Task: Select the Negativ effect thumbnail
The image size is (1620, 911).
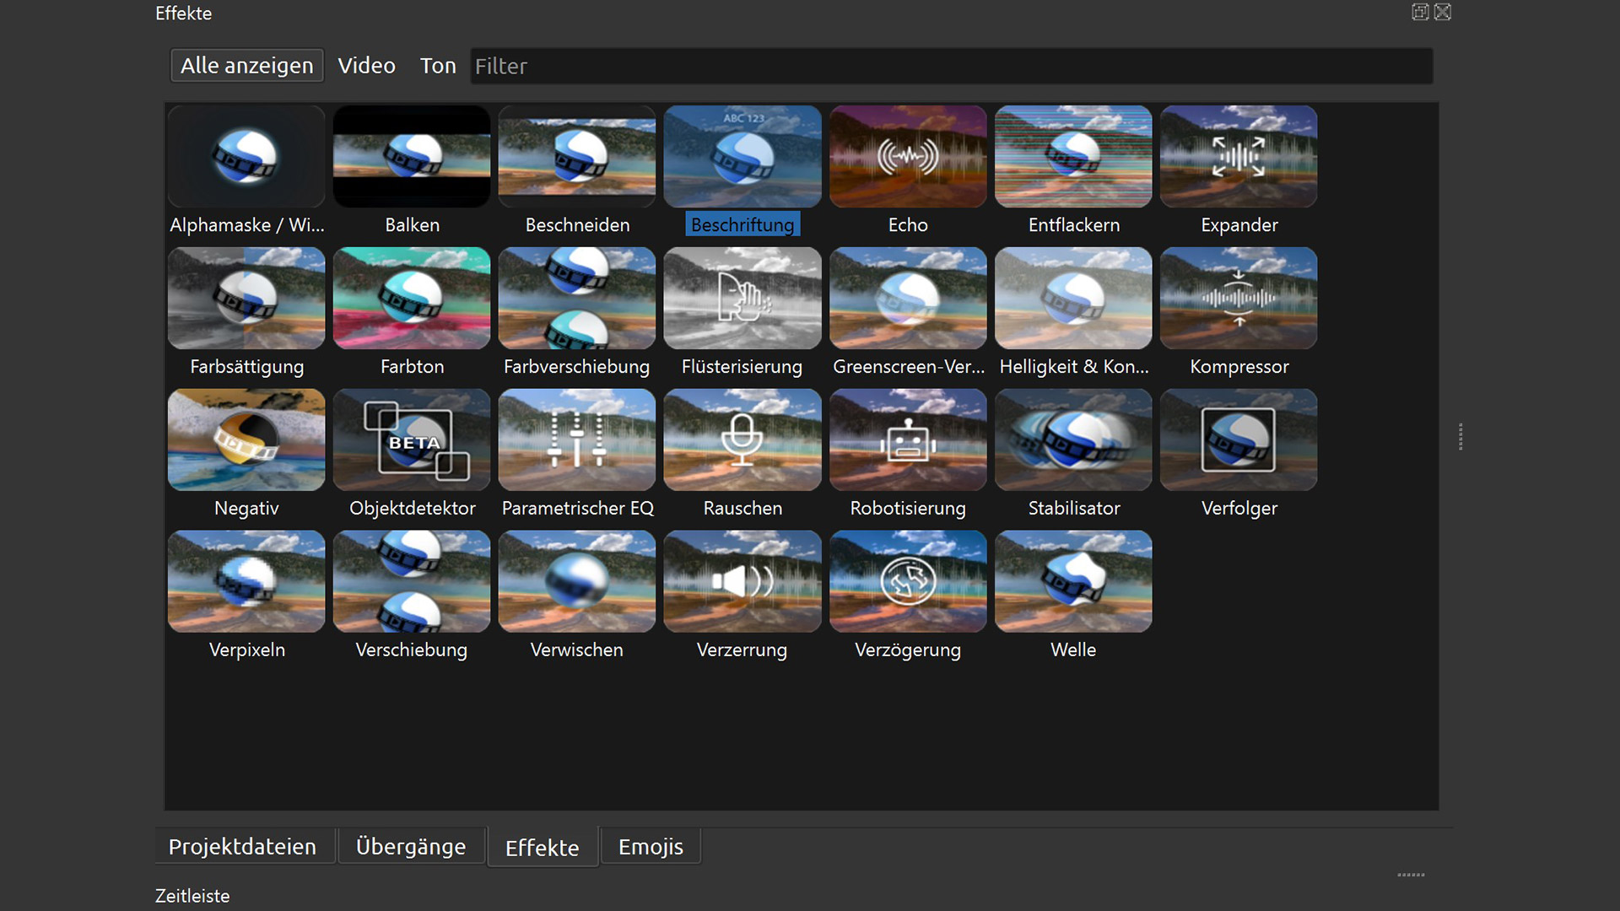Action: [x=246, y=440]
